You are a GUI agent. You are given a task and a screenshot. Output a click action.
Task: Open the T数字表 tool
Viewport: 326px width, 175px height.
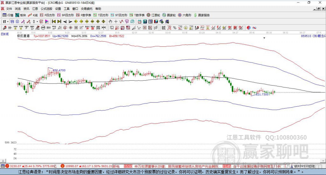pyautogui.click(x=137, y=15)
